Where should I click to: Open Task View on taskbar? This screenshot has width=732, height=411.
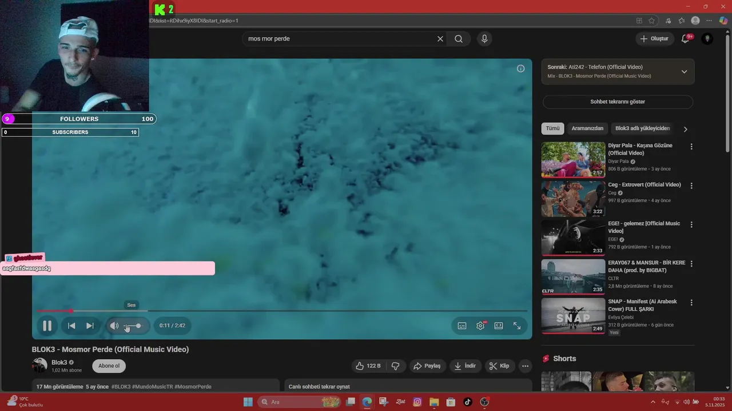pyautogui.click(x=351, y=402)
